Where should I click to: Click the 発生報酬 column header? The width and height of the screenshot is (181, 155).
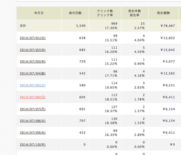(163, 13)
